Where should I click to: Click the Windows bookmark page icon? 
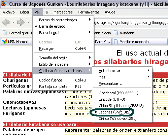[116, 33]
